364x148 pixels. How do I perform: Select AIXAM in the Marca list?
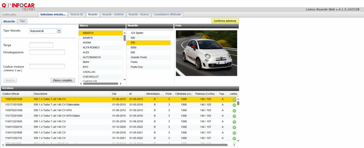(x=101, y=43)
